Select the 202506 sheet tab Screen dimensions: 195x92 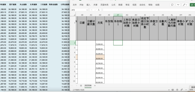click(88, 86)
